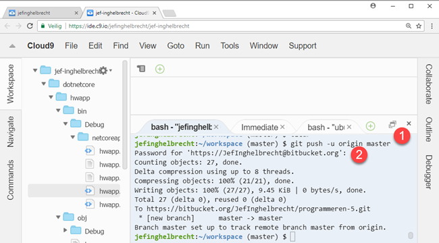Open the Debugger side panel

tap(429, 172)
